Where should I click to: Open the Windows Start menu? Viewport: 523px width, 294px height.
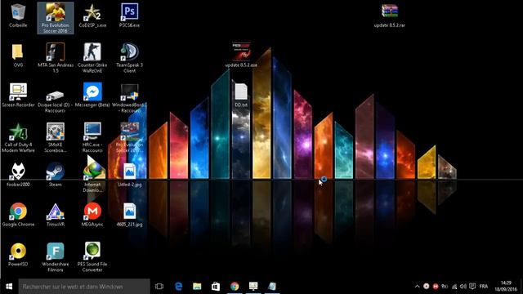[x=9, y=287]
